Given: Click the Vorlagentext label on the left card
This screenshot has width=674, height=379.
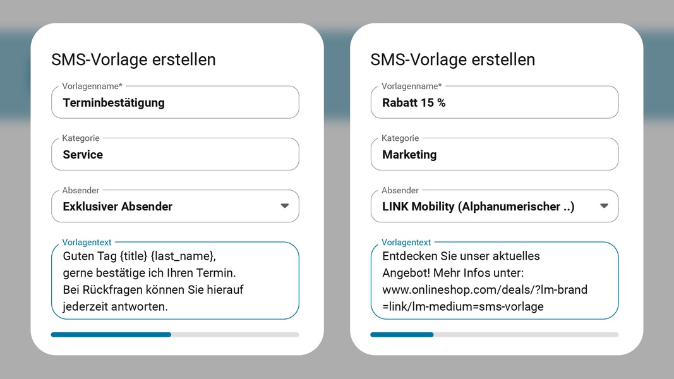Looking at the screenshot, I should (x=87, y=242).
